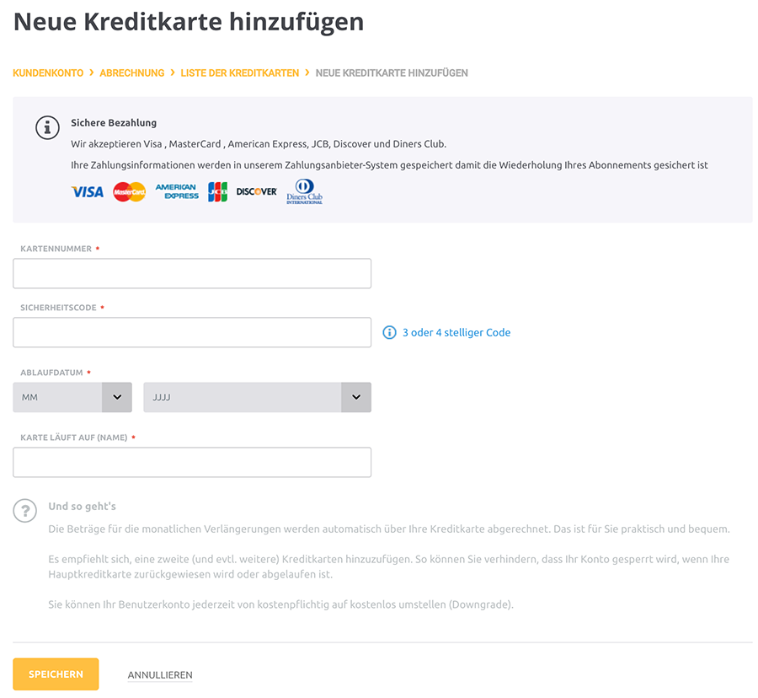Open Liste der Kreditkarten breadcrumb
The height and width of the screenshot is (698, 758).
click(240, 73)
